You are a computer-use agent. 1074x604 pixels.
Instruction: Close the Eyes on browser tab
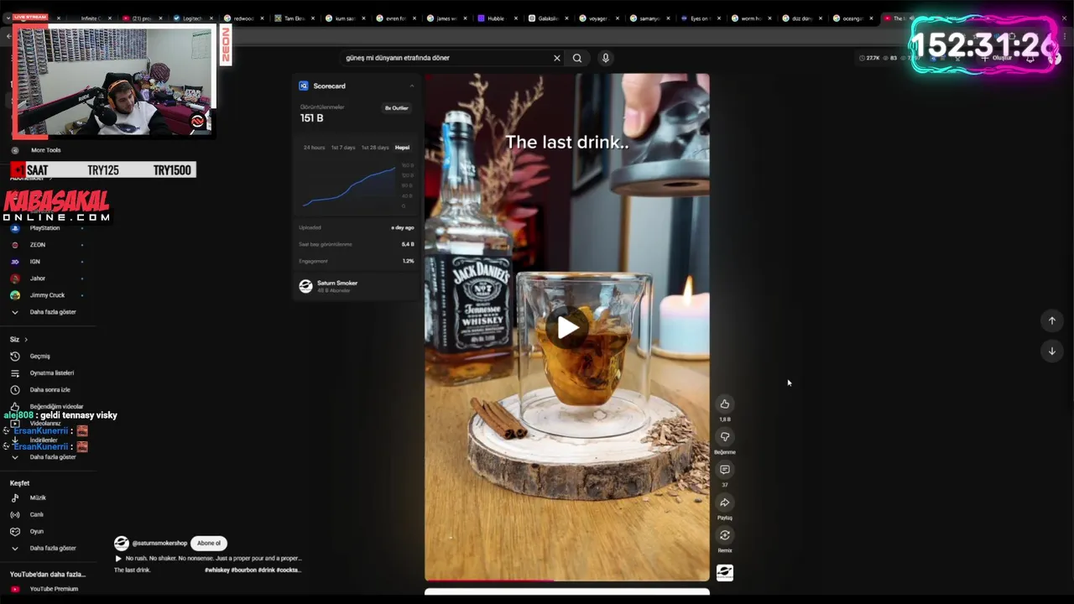(x=717, y=18)
